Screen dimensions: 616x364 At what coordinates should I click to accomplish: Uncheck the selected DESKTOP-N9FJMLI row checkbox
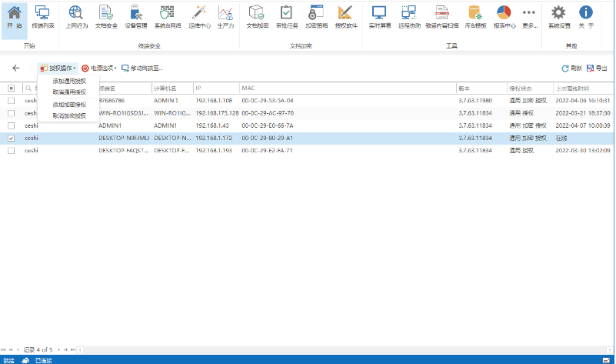coord(11,139)
